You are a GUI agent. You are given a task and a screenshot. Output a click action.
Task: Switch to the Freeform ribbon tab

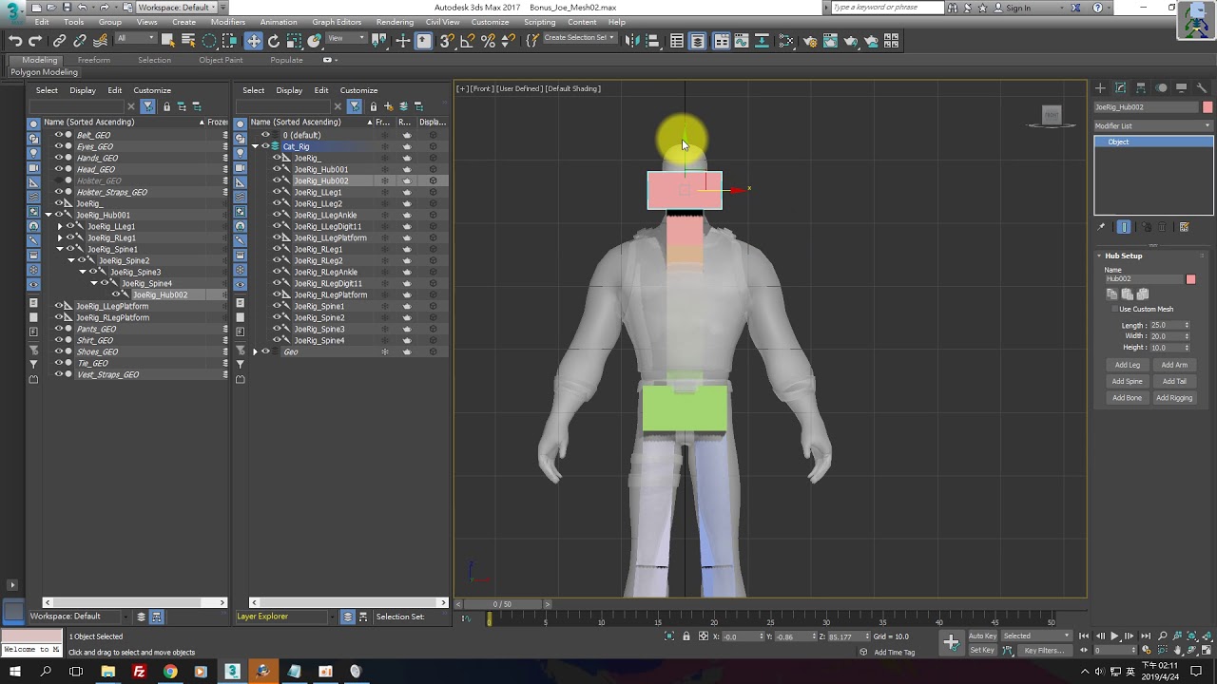click(93, 60)
